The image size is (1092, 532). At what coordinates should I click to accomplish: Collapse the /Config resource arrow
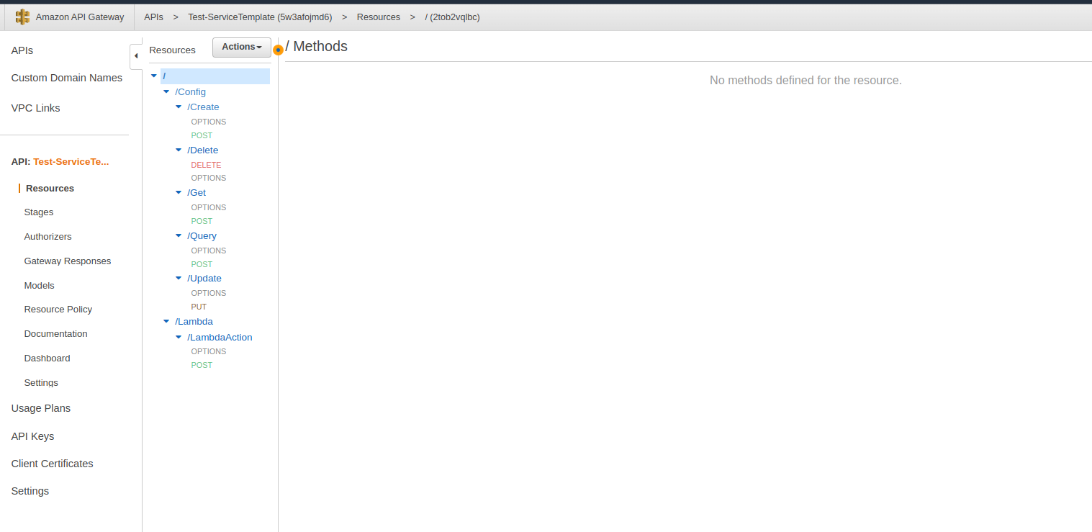point(166,91)
